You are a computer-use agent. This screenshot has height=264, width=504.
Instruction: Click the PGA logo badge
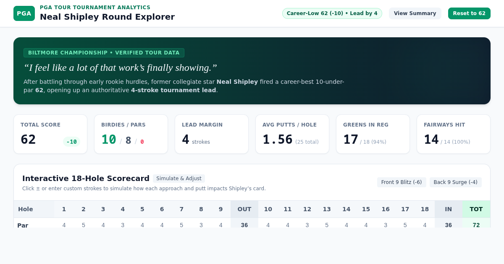coord(24,13)
